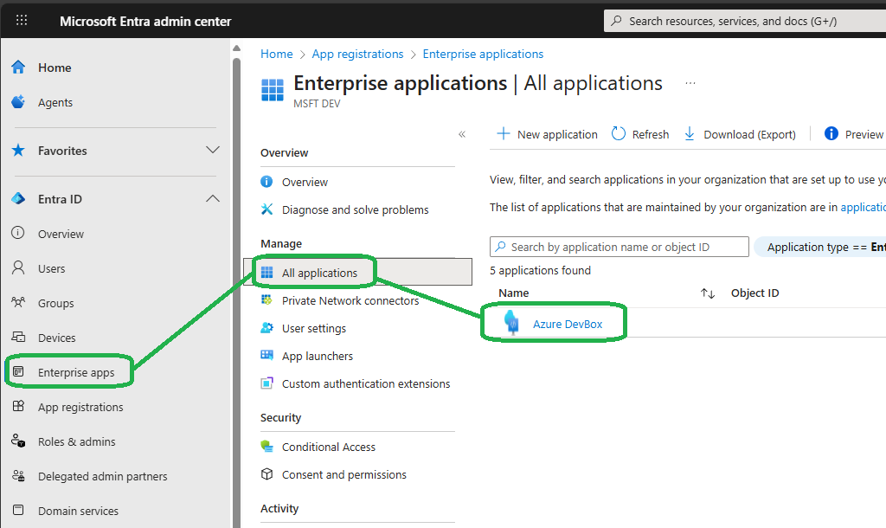Expand the Favorites section chevron
This screenshot has height=528, width=886.
(x=213, y=150)
